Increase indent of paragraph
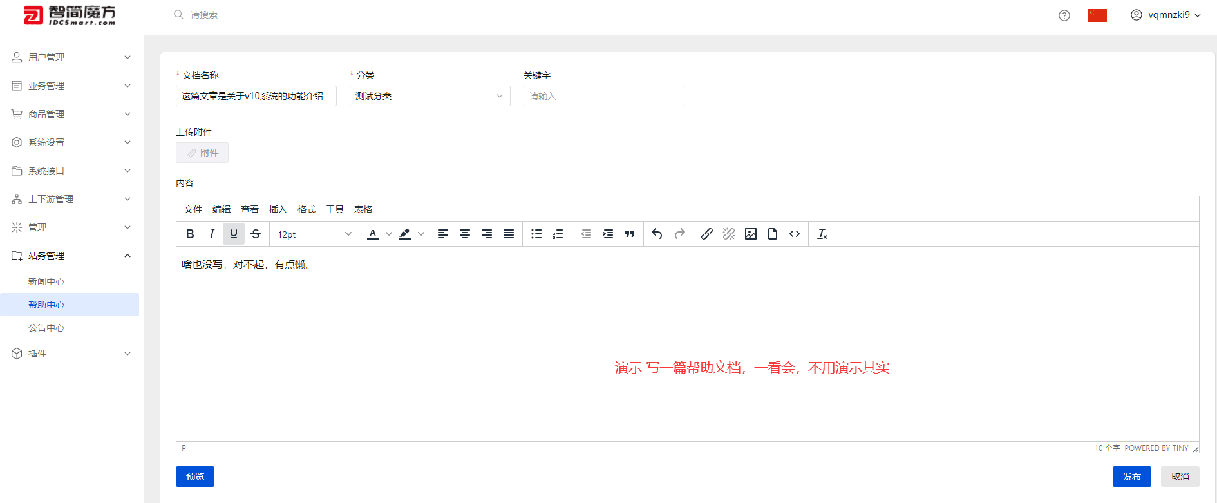1217x503 pixels. click(x=608, y=234)
